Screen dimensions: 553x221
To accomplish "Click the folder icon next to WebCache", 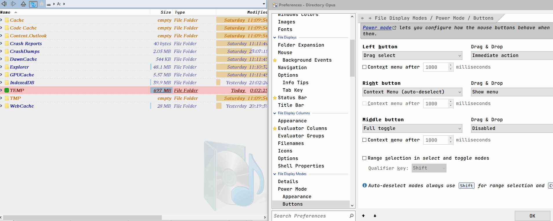I will 7,106.
